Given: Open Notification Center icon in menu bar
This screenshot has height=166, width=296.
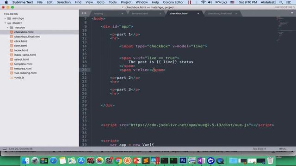Looking at the screenshot, I should tap(289, 2).
